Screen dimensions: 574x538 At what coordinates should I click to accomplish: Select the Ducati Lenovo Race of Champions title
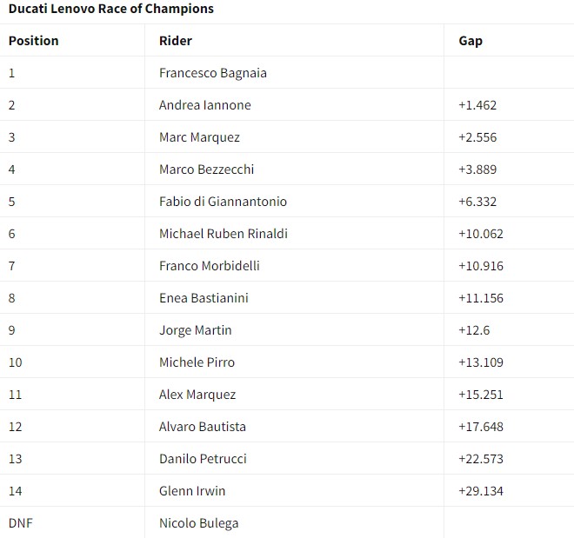pyautogui.click(x=111, y=9)
